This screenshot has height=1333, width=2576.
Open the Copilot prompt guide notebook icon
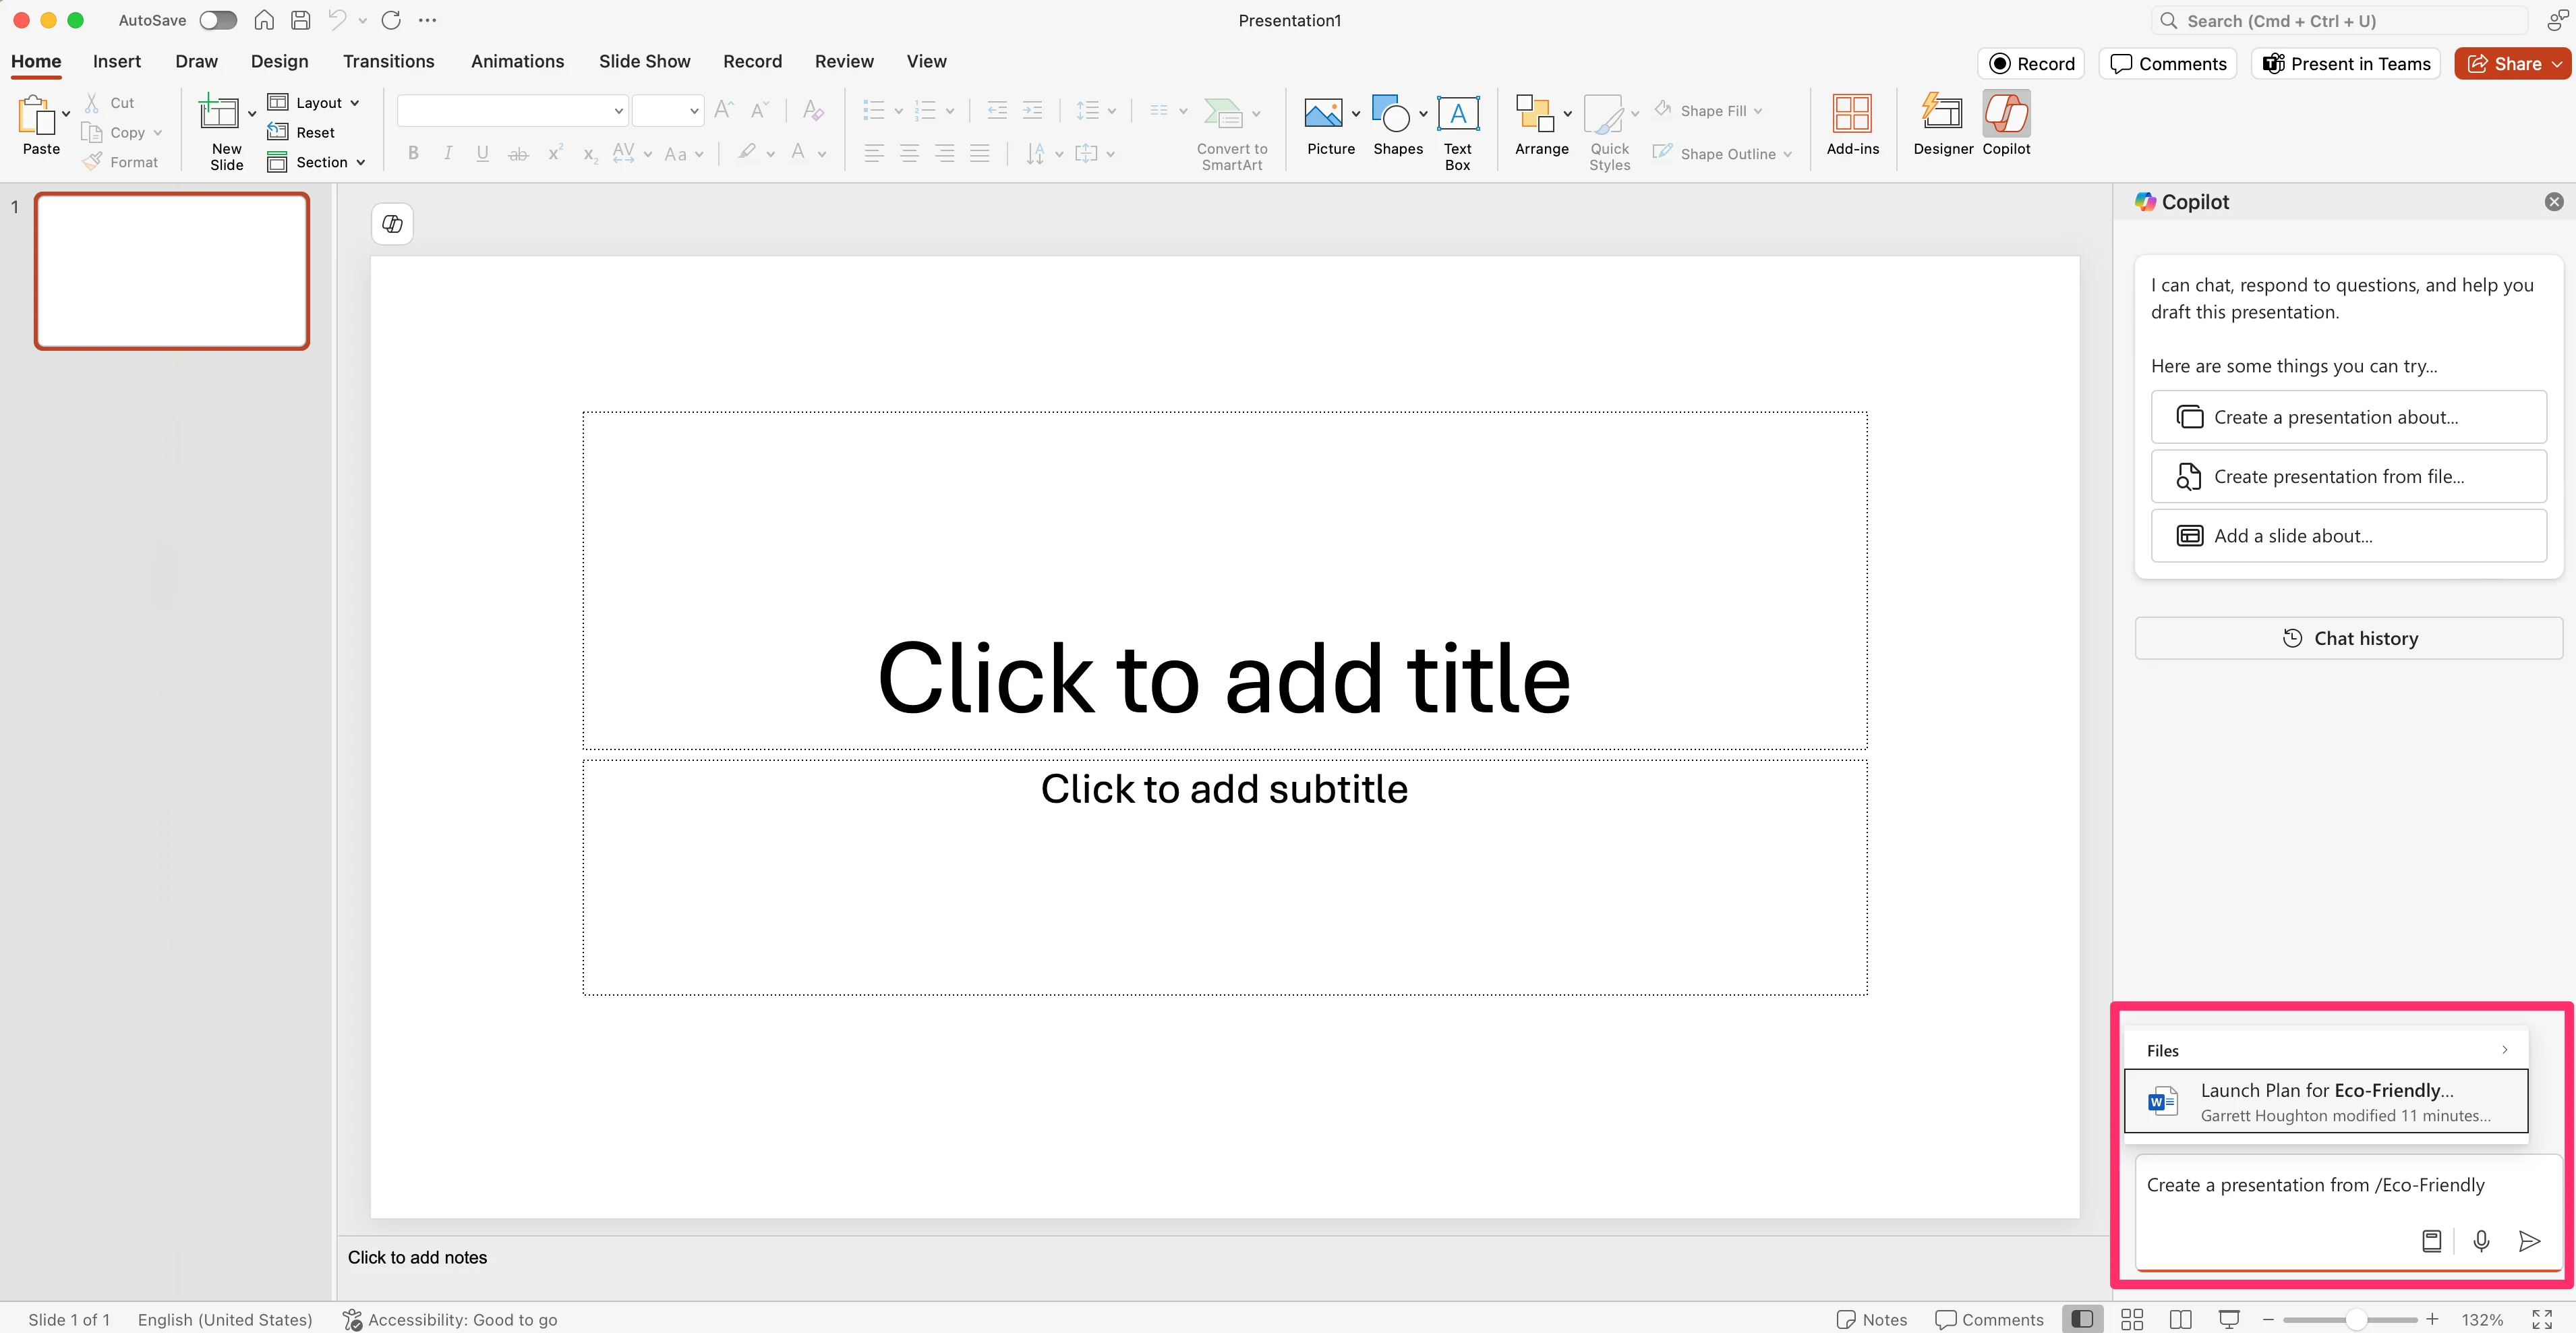click(2431, 1241)
